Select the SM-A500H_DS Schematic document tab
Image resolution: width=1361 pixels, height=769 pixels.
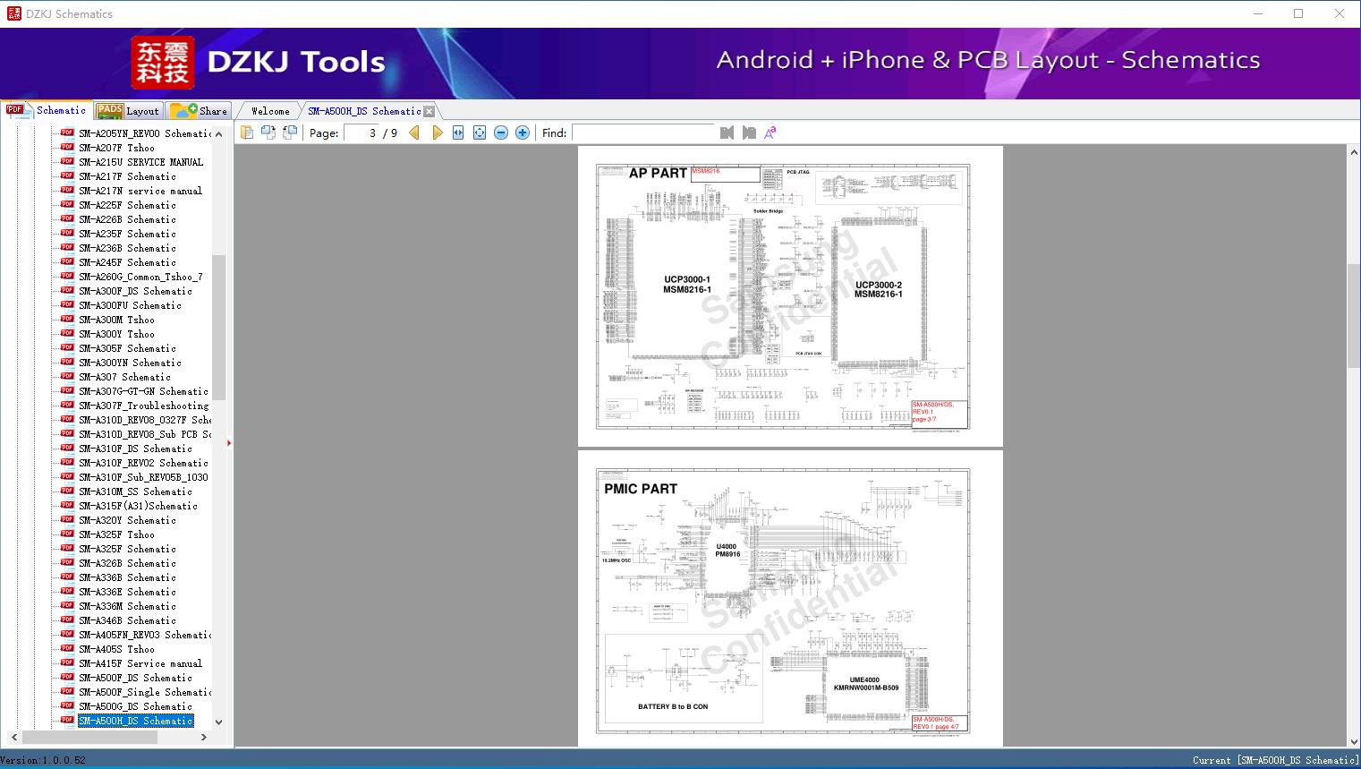364,111
